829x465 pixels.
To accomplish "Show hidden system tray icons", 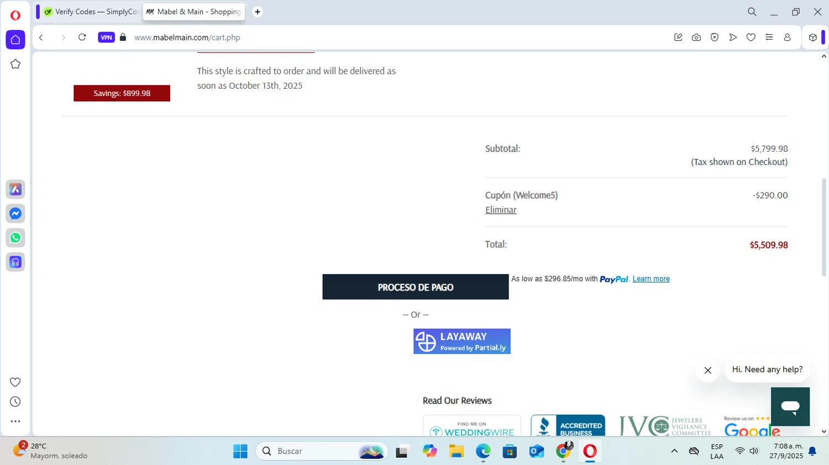I will (674, 451).
